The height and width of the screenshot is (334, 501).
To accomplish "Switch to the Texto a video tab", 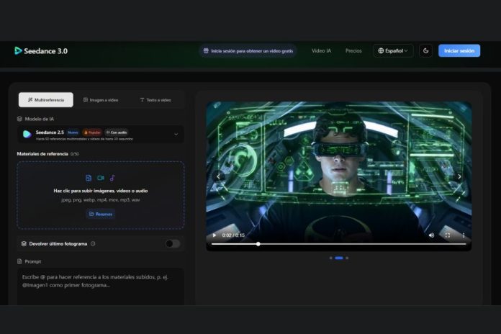I will (x=155, y=100).
